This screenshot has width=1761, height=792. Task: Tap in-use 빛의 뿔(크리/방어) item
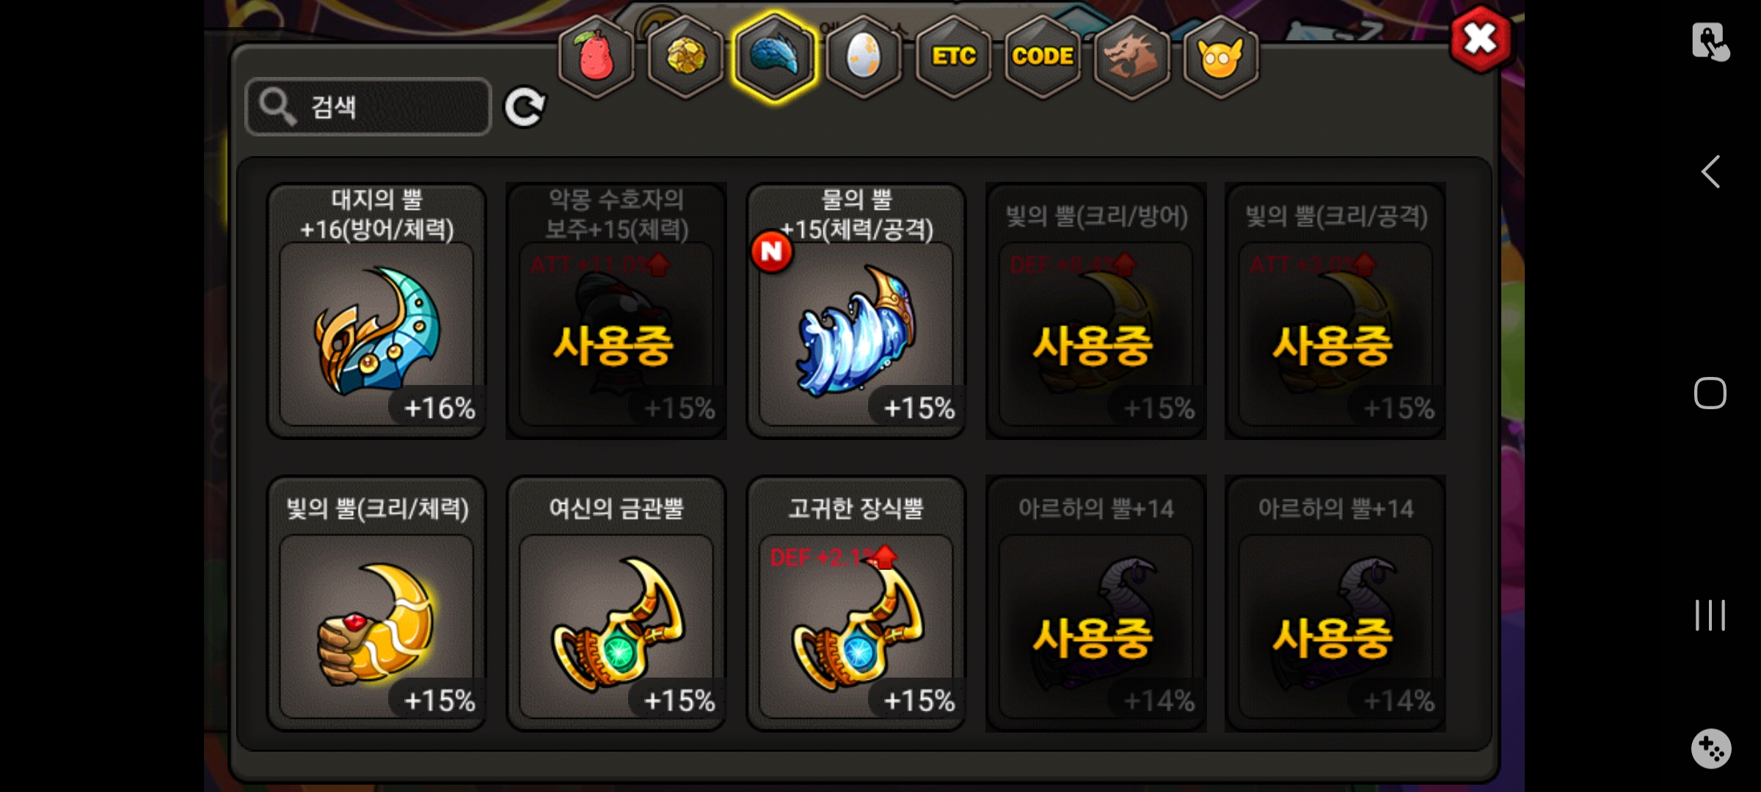[x=1096, y=311]
